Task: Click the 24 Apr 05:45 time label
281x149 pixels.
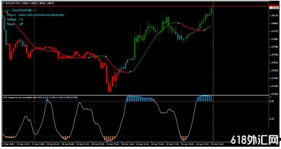Action: [83, 144]
